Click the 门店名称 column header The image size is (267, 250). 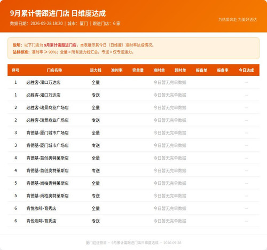(54, 71)
